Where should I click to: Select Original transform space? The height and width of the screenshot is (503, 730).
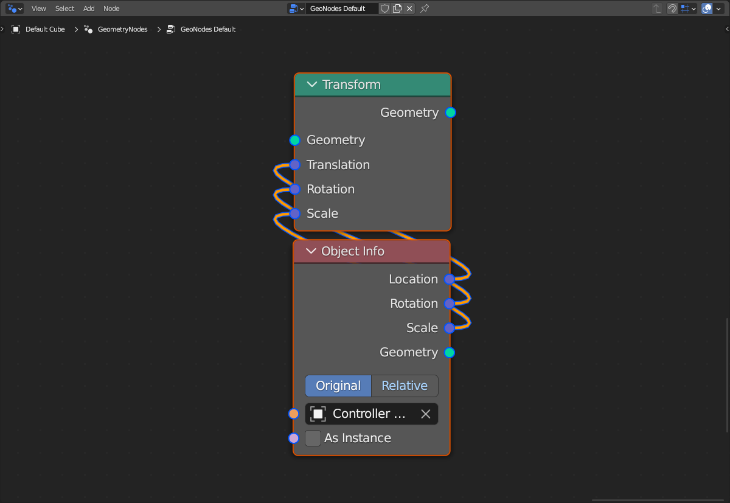click(338, 386)
